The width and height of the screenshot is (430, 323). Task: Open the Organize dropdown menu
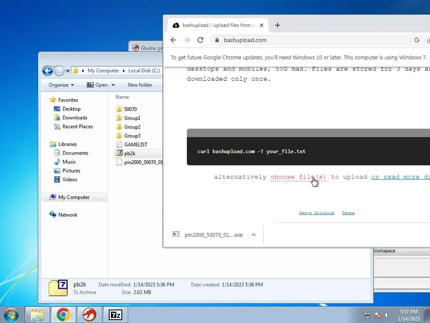tap(61, 85)
